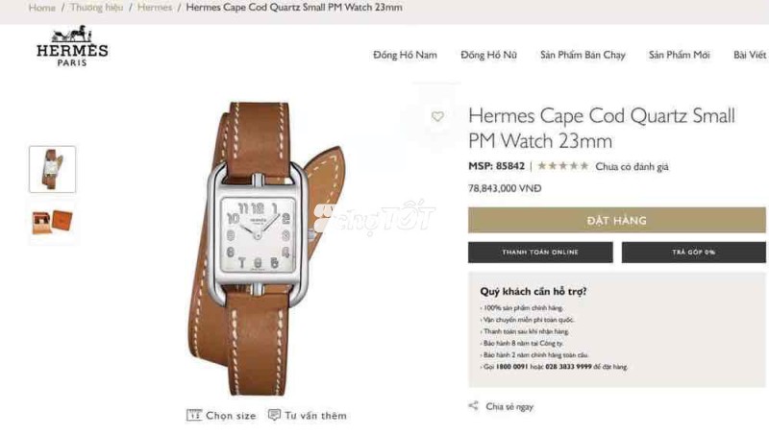
Task: Open Sản Phẩm Bán Chạy menu item
Action: pyautogui.click(x=583, y=55)
